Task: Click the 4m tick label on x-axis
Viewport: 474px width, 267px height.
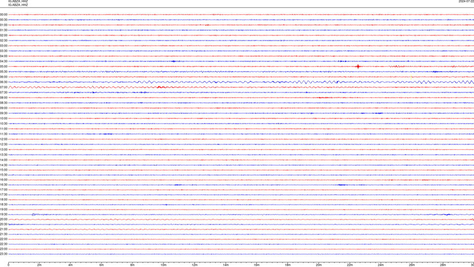Action: (x=71, y=265)
